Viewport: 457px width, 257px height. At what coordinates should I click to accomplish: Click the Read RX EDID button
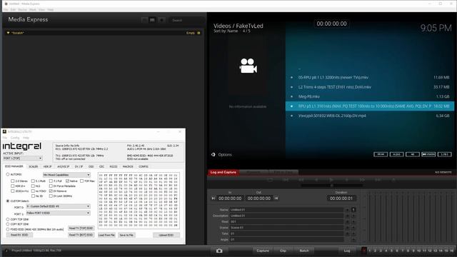19,235
